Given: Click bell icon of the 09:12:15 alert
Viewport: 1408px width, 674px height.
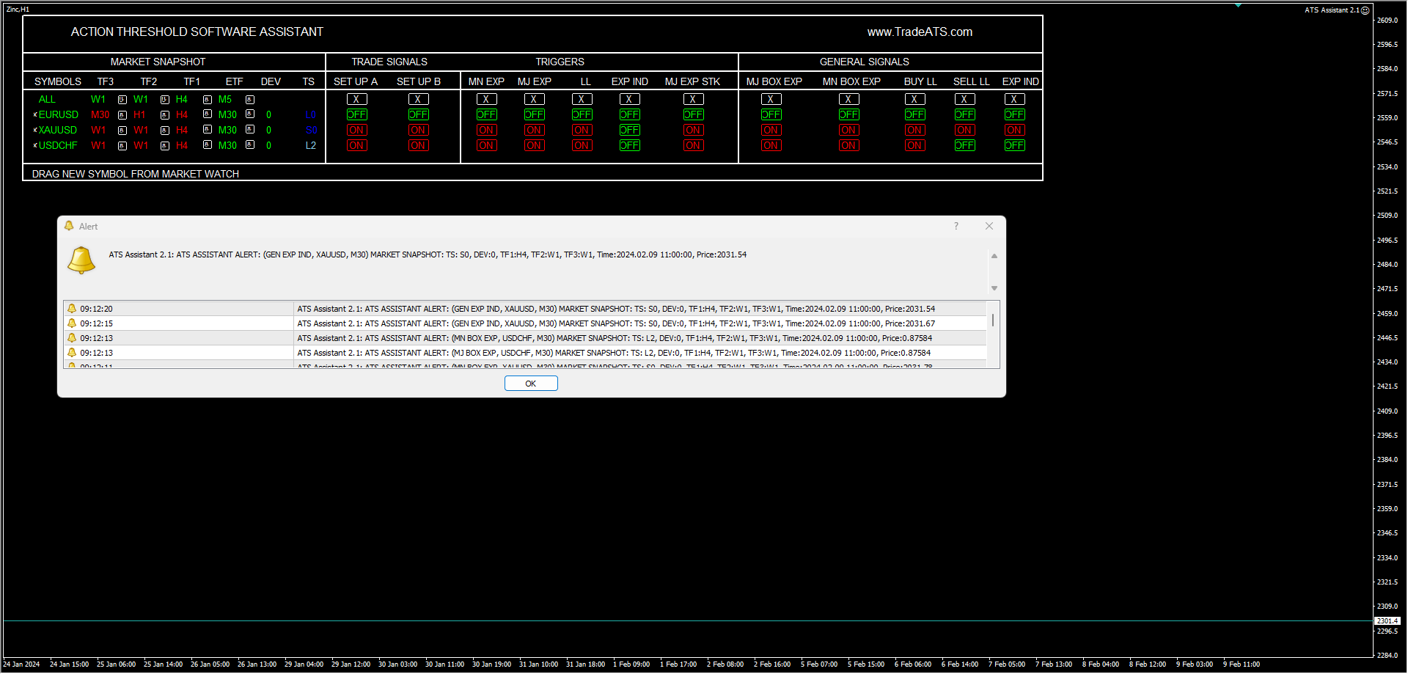Looking at the screenshot, I should click(72, 323).
